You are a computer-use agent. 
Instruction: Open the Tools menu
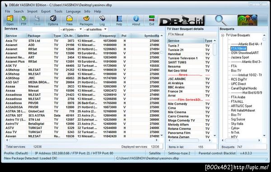(x=58, y=11)
